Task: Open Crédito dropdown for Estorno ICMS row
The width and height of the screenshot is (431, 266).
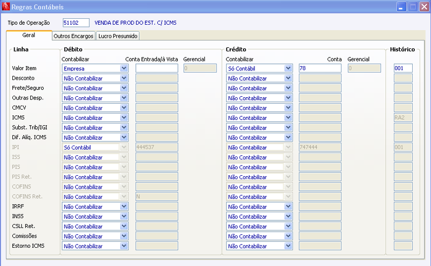Action: (288, 246)
